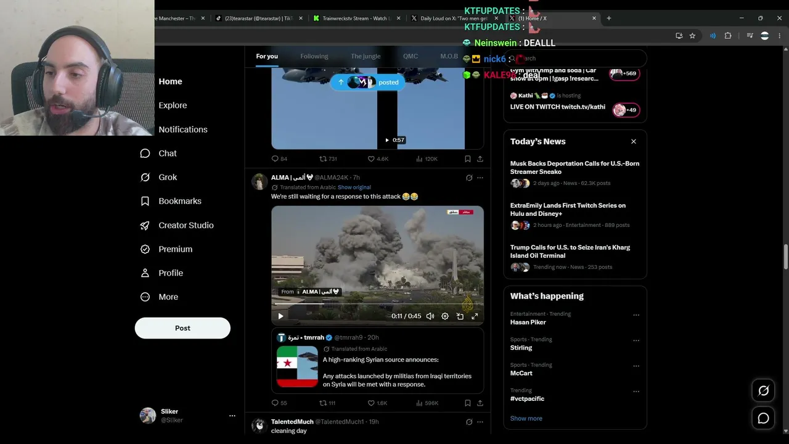Image resolution: width=789 pixels, height=444 pixels.
Task: Open more options for #vctpacific trend
Action: pyautogui.click(x=636, y=391)
